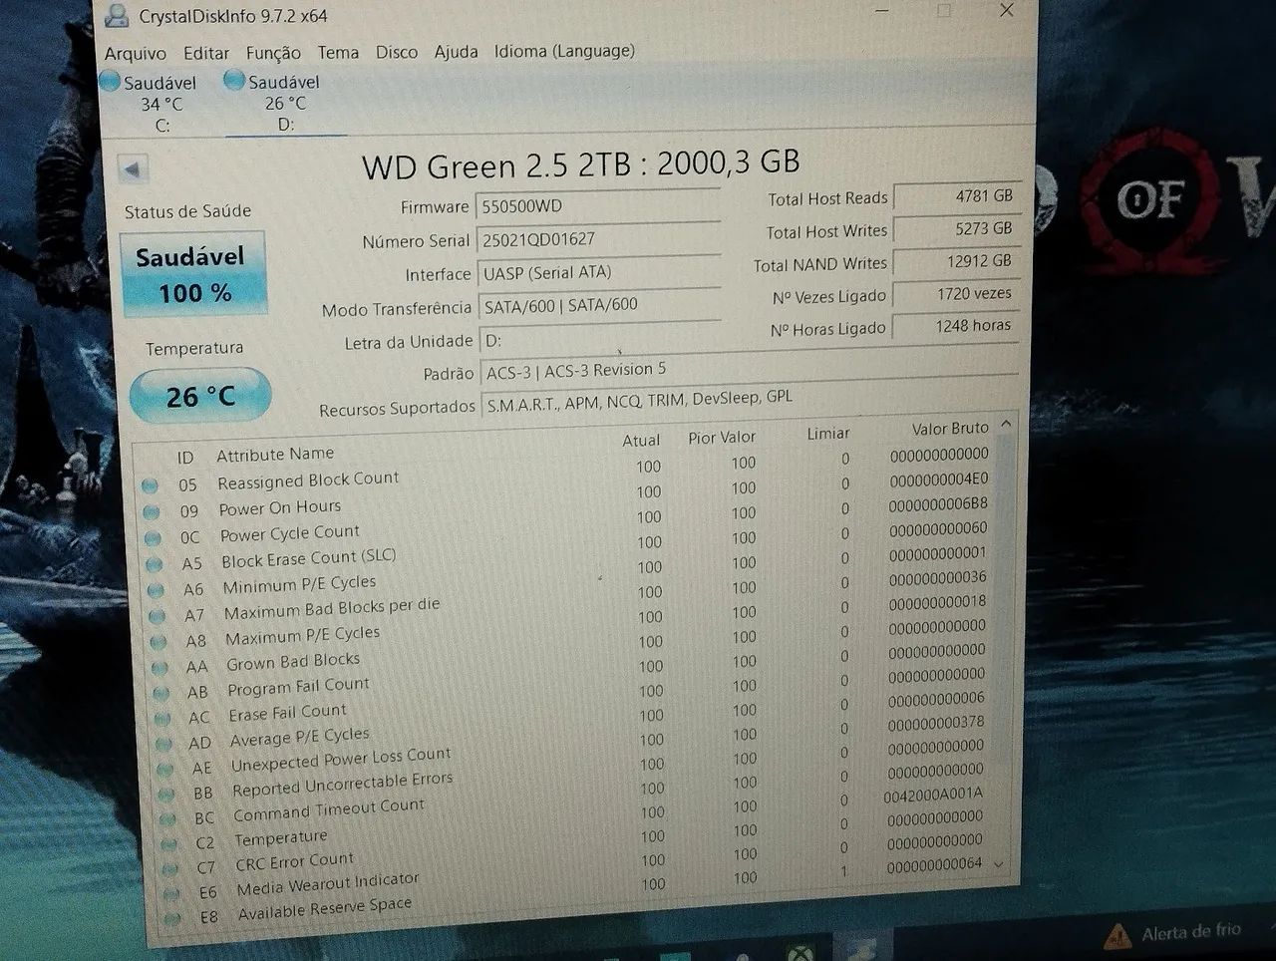Screen dimensions: 1276x961
Task: Click the Nº Vezes Ligado value 1720 vezes
Action: pos(955,294)
